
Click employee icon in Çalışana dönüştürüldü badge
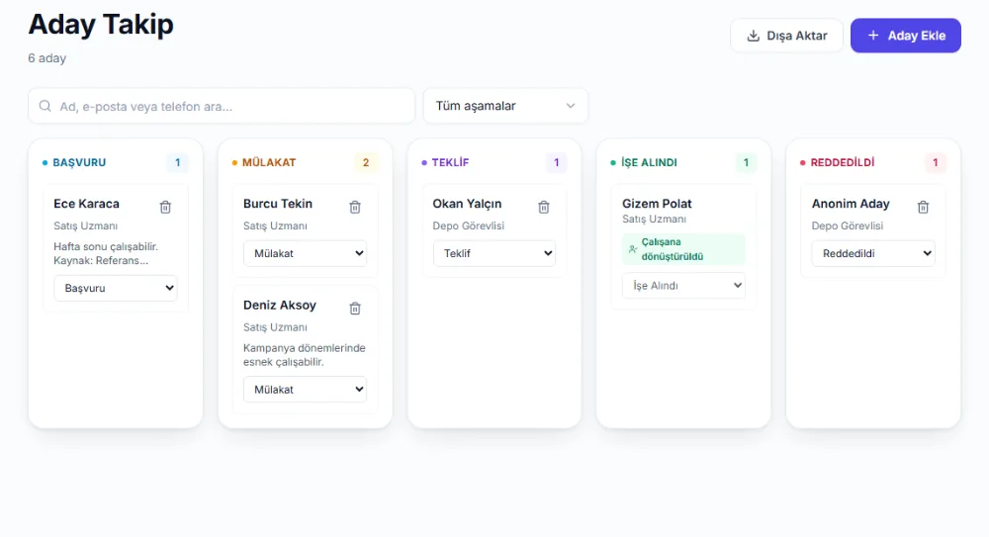click(x=633, y=249)
